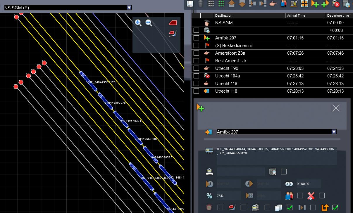353x213 pixels.
Task: Click the consist vehicle list text field
Action: (277, 156)
